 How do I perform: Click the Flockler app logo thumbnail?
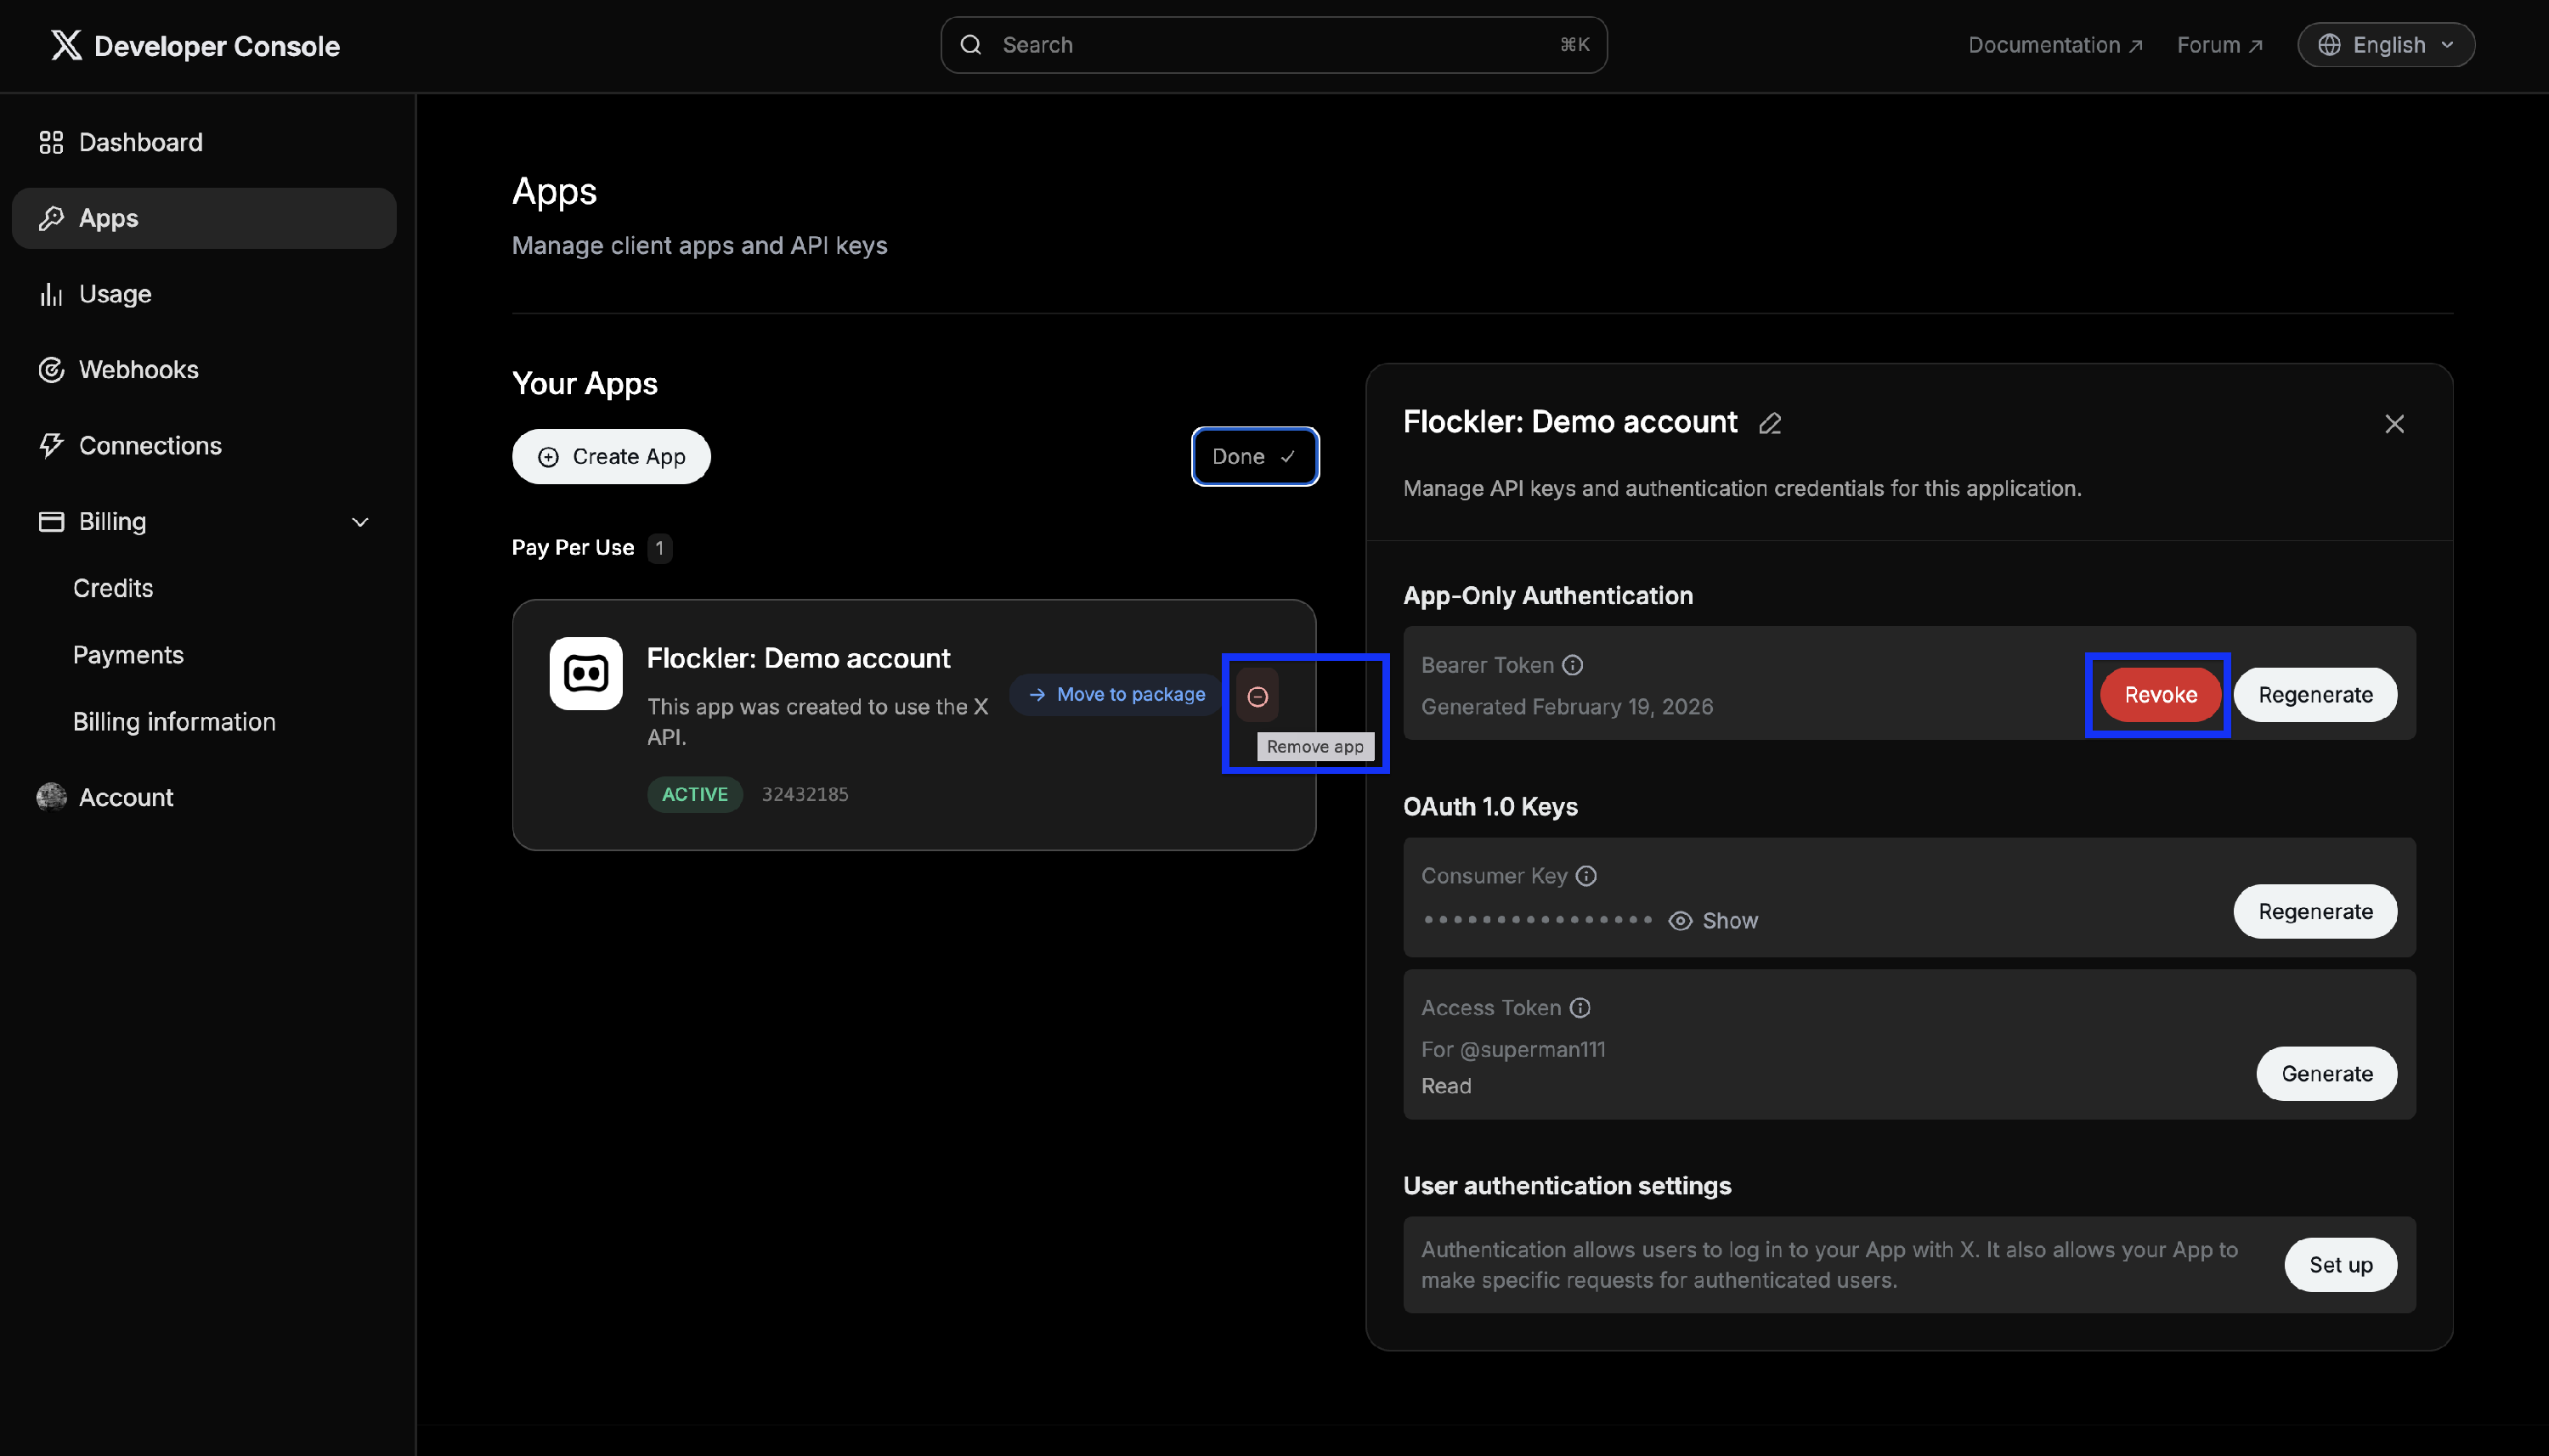(x=586, y=674)
